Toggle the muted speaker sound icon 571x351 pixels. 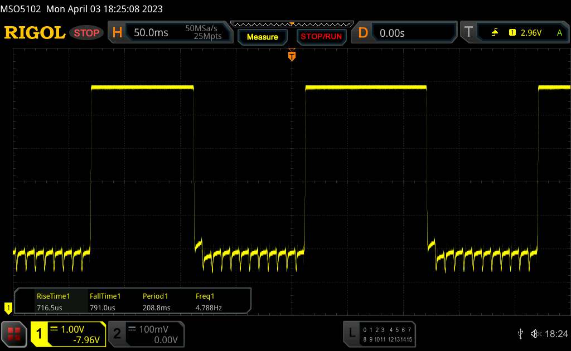pos(535,334)
